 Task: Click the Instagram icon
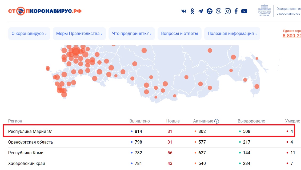[x=227, y=11]
